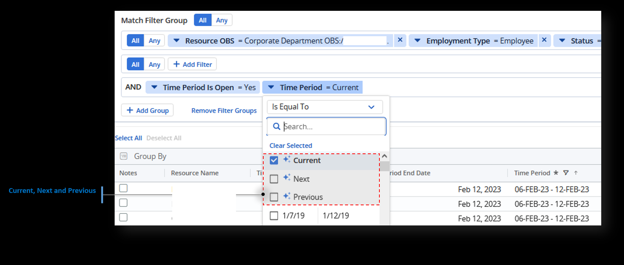Expand the Status filter arrow

[562, 40]
